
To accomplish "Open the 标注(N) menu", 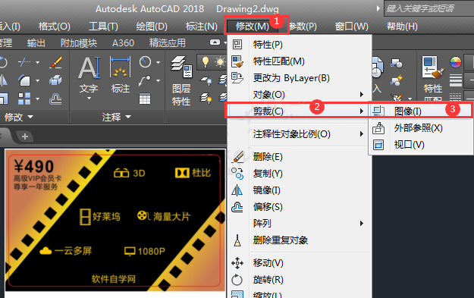I will coord(202,27).
